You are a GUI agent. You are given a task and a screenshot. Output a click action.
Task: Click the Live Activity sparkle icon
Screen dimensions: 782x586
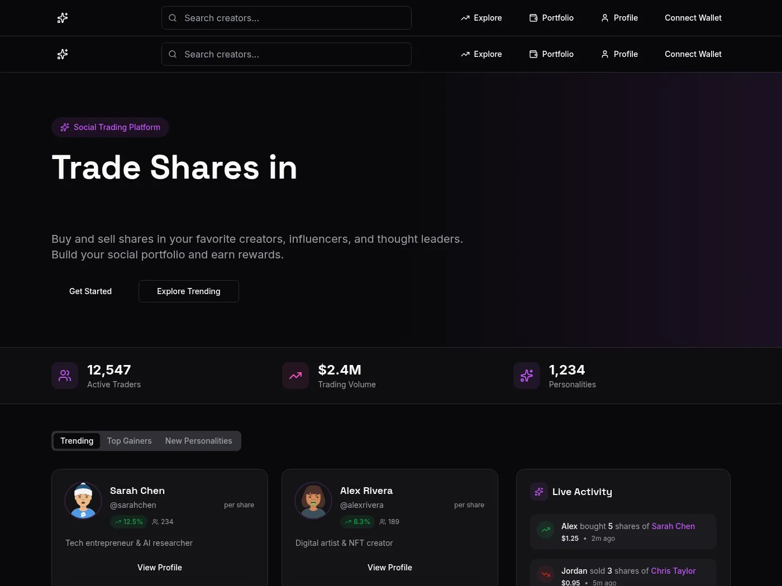tap(539, 492)
